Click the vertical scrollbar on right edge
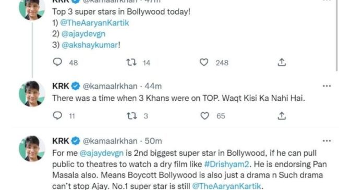The width and height of the screenshot is (339, 190). pos(337,35)
